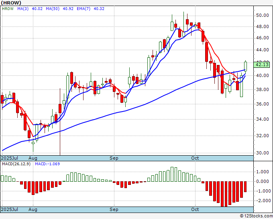The image size is (273, 219).
Task: Click the 1.000 MACD axis label
Action: (x=263, y=172)
